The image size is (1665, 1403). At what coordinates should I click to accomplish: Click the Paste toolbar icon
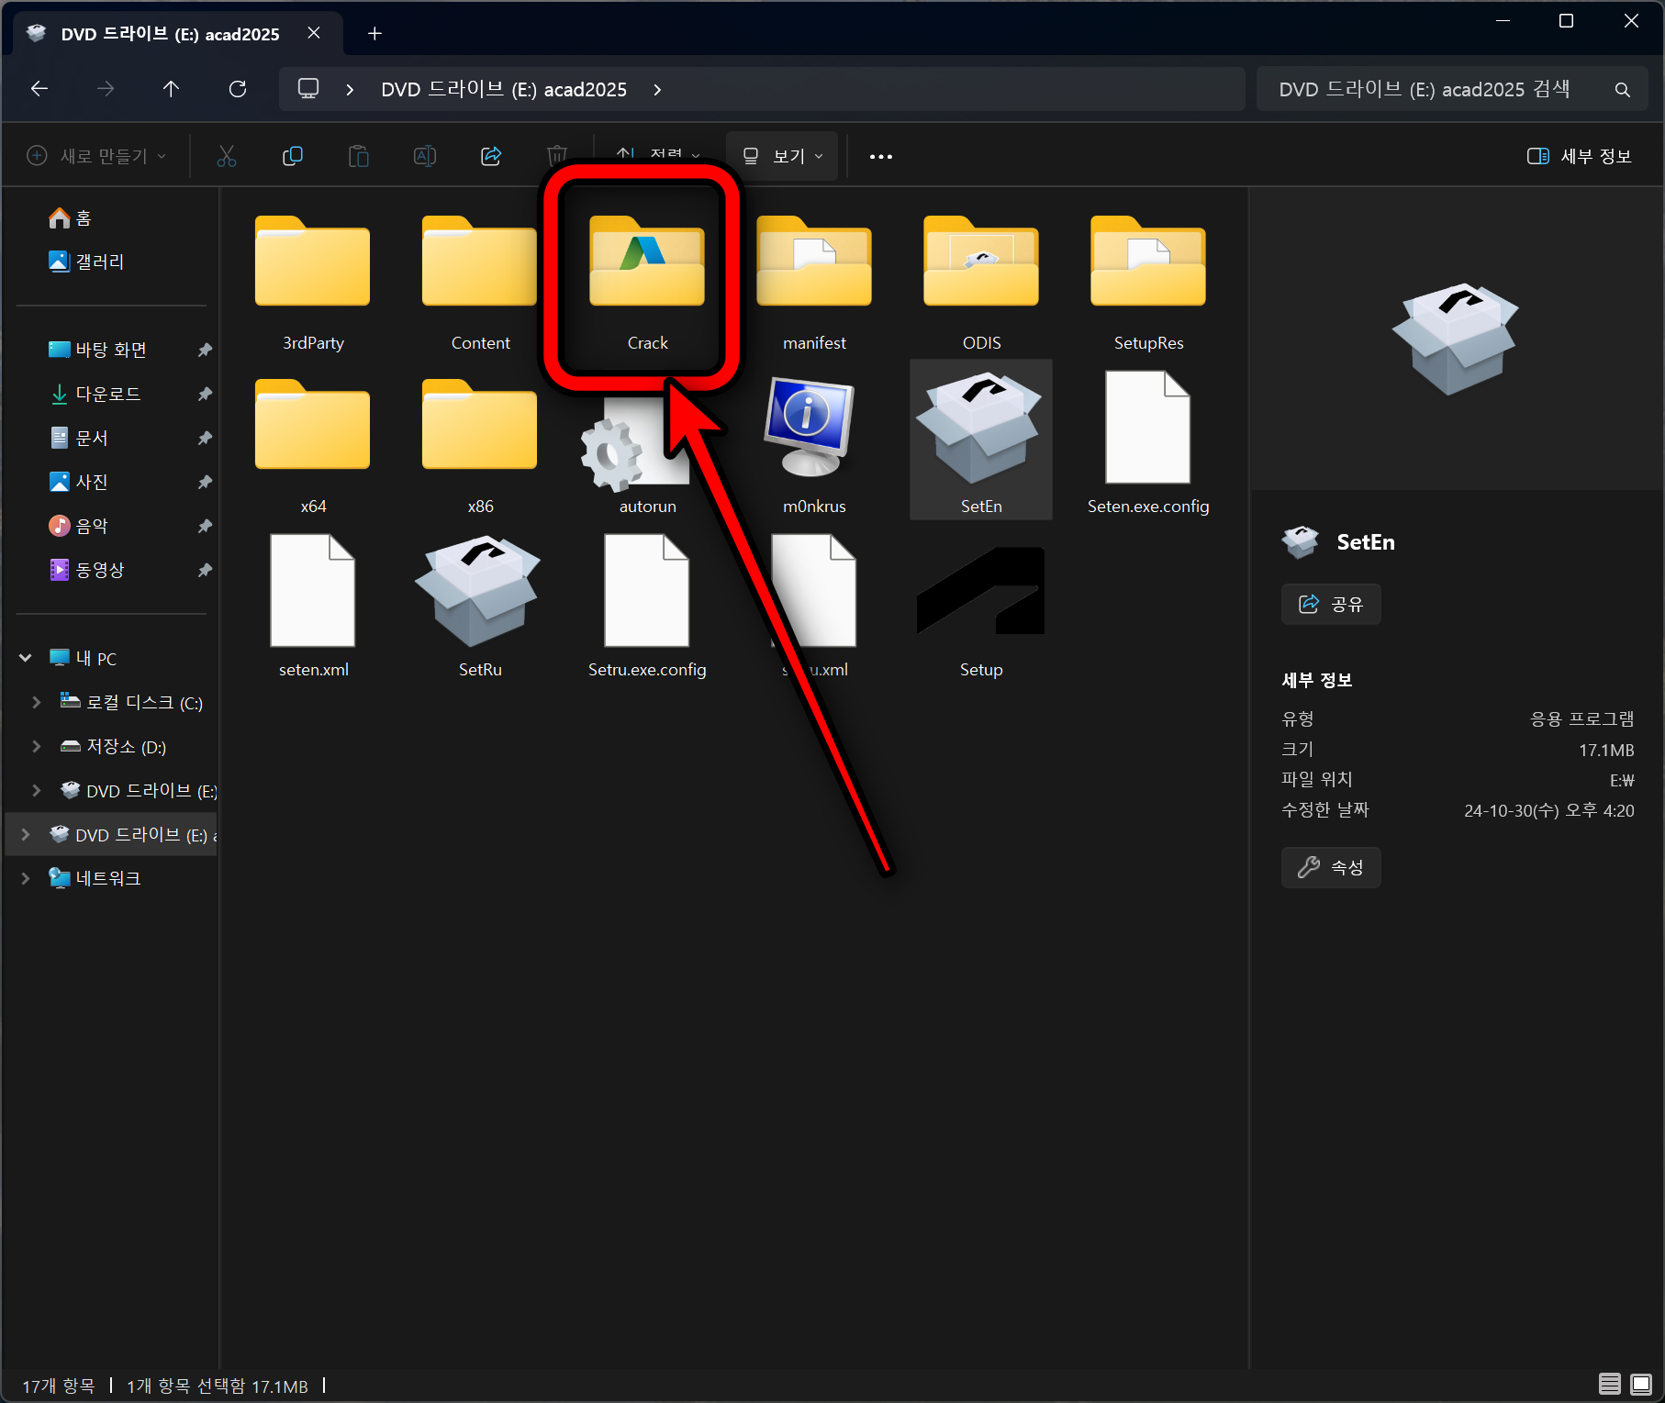[x=359, y=156]
